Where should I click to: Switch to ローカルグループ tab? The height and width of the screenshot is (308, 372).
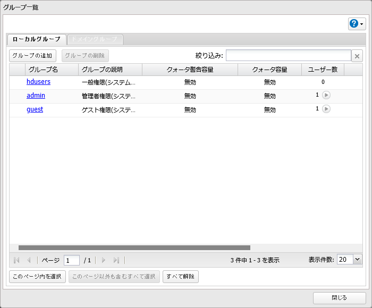[x=37, y=39]
